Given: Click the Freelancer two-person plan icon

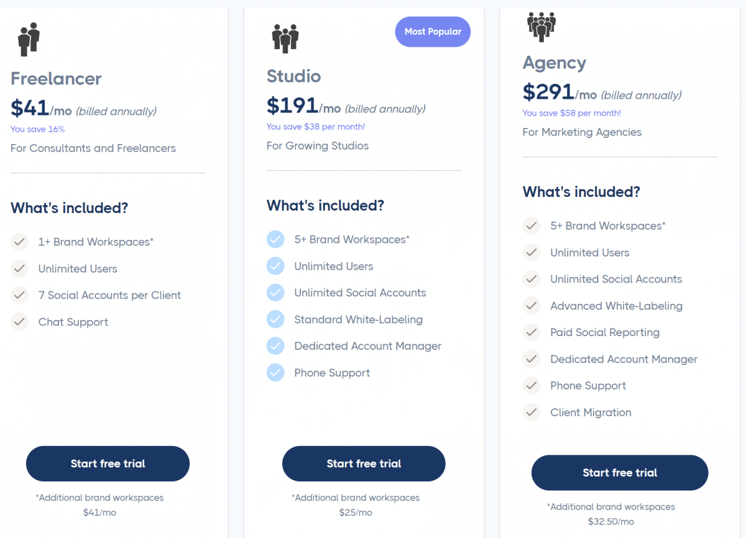Looking at the screenshot, I should (29, 39).
